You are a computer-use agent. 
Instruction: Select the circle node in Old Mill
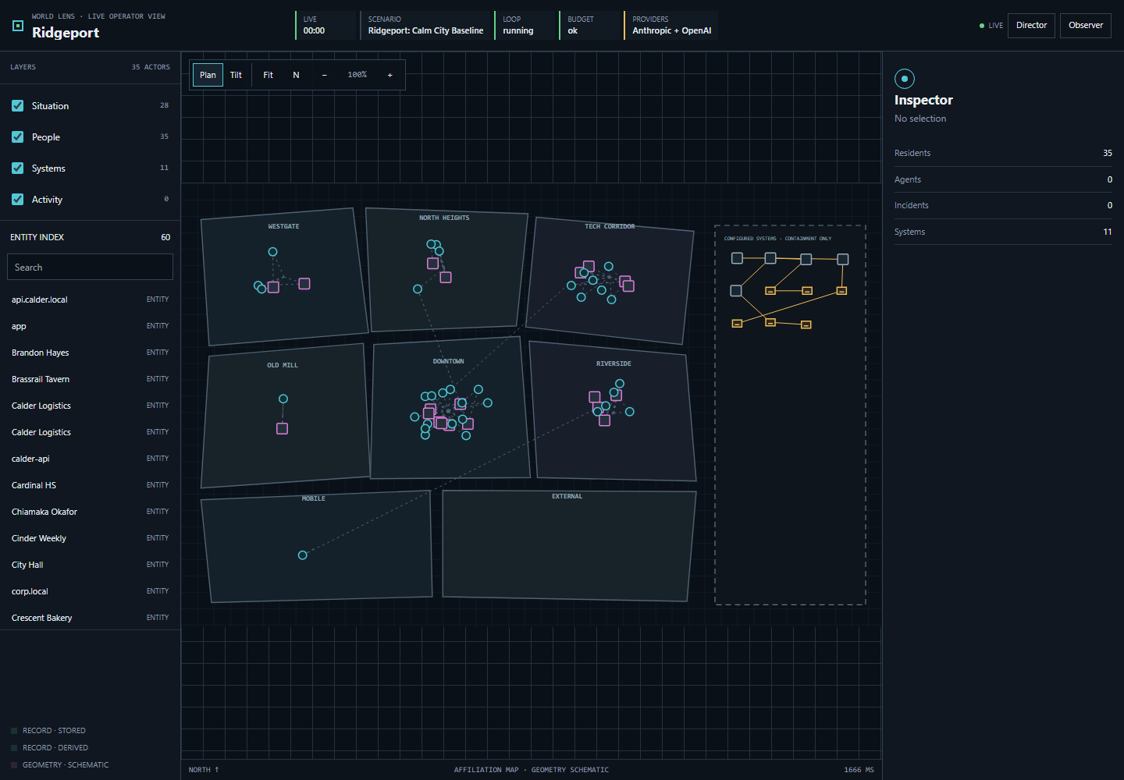(283, 399)
